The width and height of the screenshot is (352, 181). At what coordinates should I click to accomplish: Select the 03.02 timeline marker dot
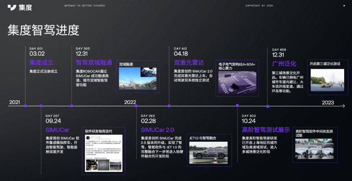[25, 106]
